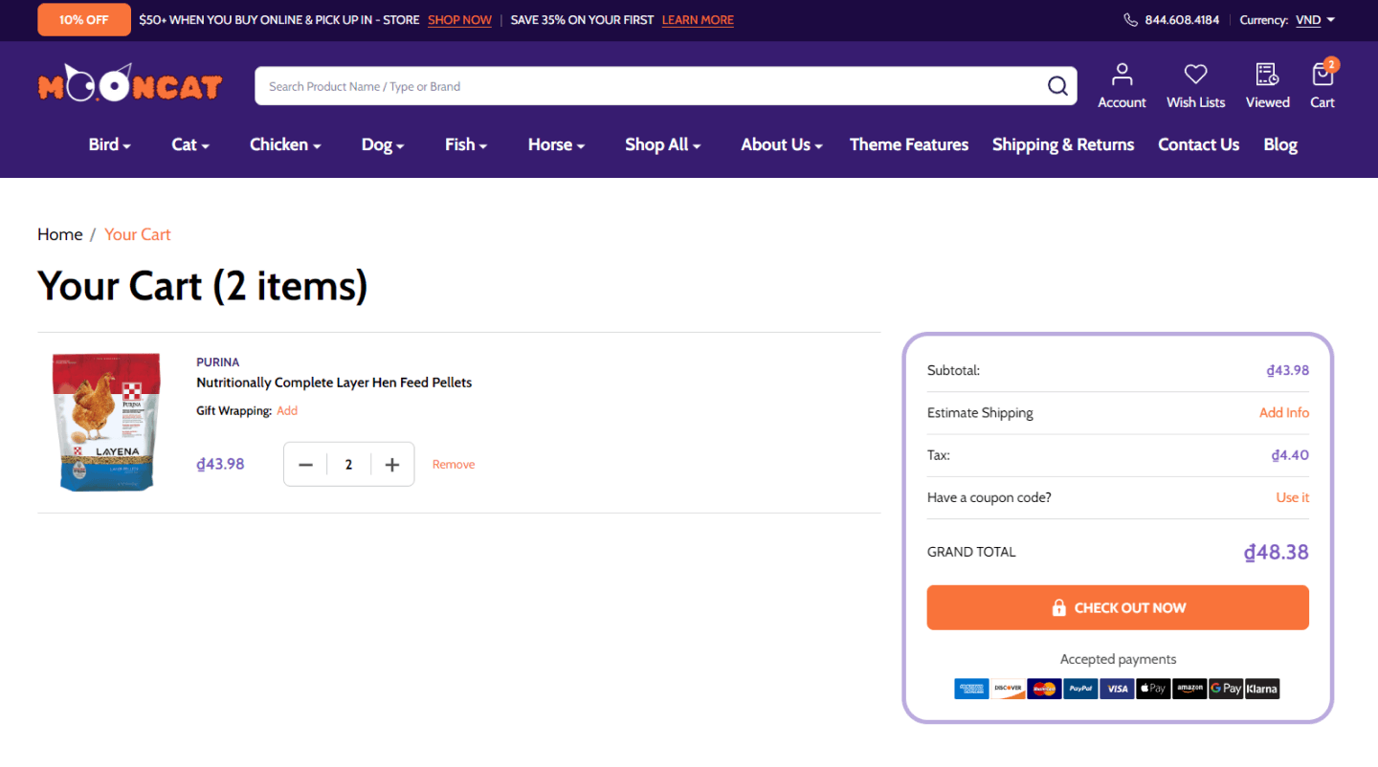
Task: Expand the About Us menu
Action: [782, 144]
